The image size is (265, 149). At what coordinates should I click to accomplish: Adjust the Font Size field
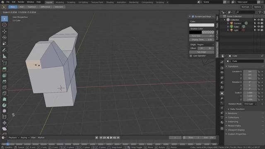[202, 36]
